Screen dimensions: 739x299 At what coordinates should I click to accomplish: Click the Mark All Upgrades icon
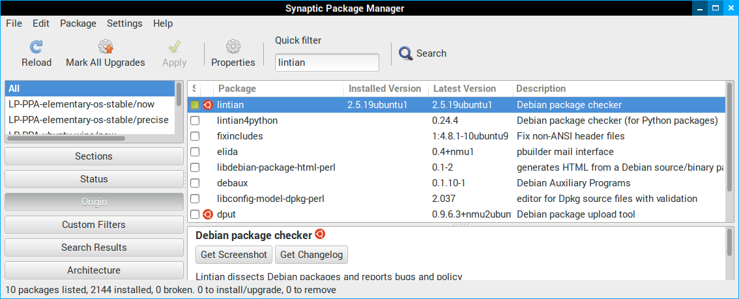106,47
